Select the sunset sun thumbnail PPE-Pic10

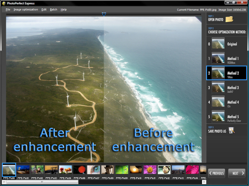[136, 170]
